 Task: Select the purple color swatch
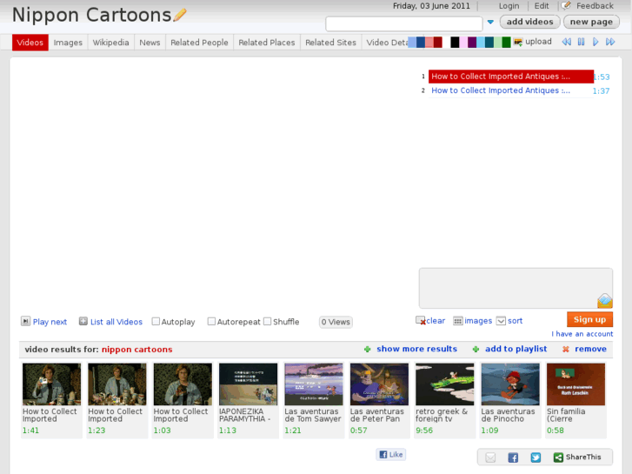coord(472,42)
